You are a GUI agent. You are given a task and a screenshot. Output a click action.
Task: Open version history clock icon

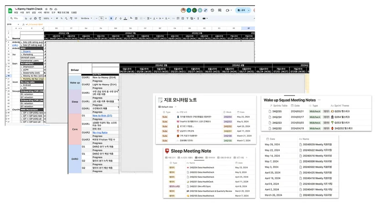[x=212, y=10]
